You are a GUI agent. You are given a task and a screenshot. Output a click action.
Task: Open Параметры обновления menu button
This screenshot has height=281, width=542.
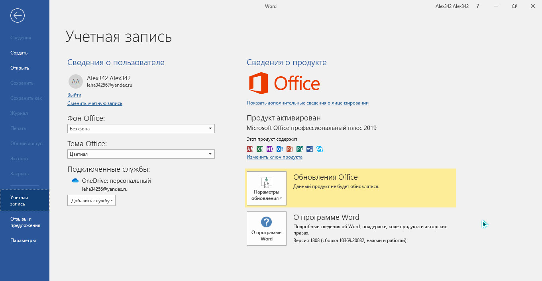(x=266, y=188)
